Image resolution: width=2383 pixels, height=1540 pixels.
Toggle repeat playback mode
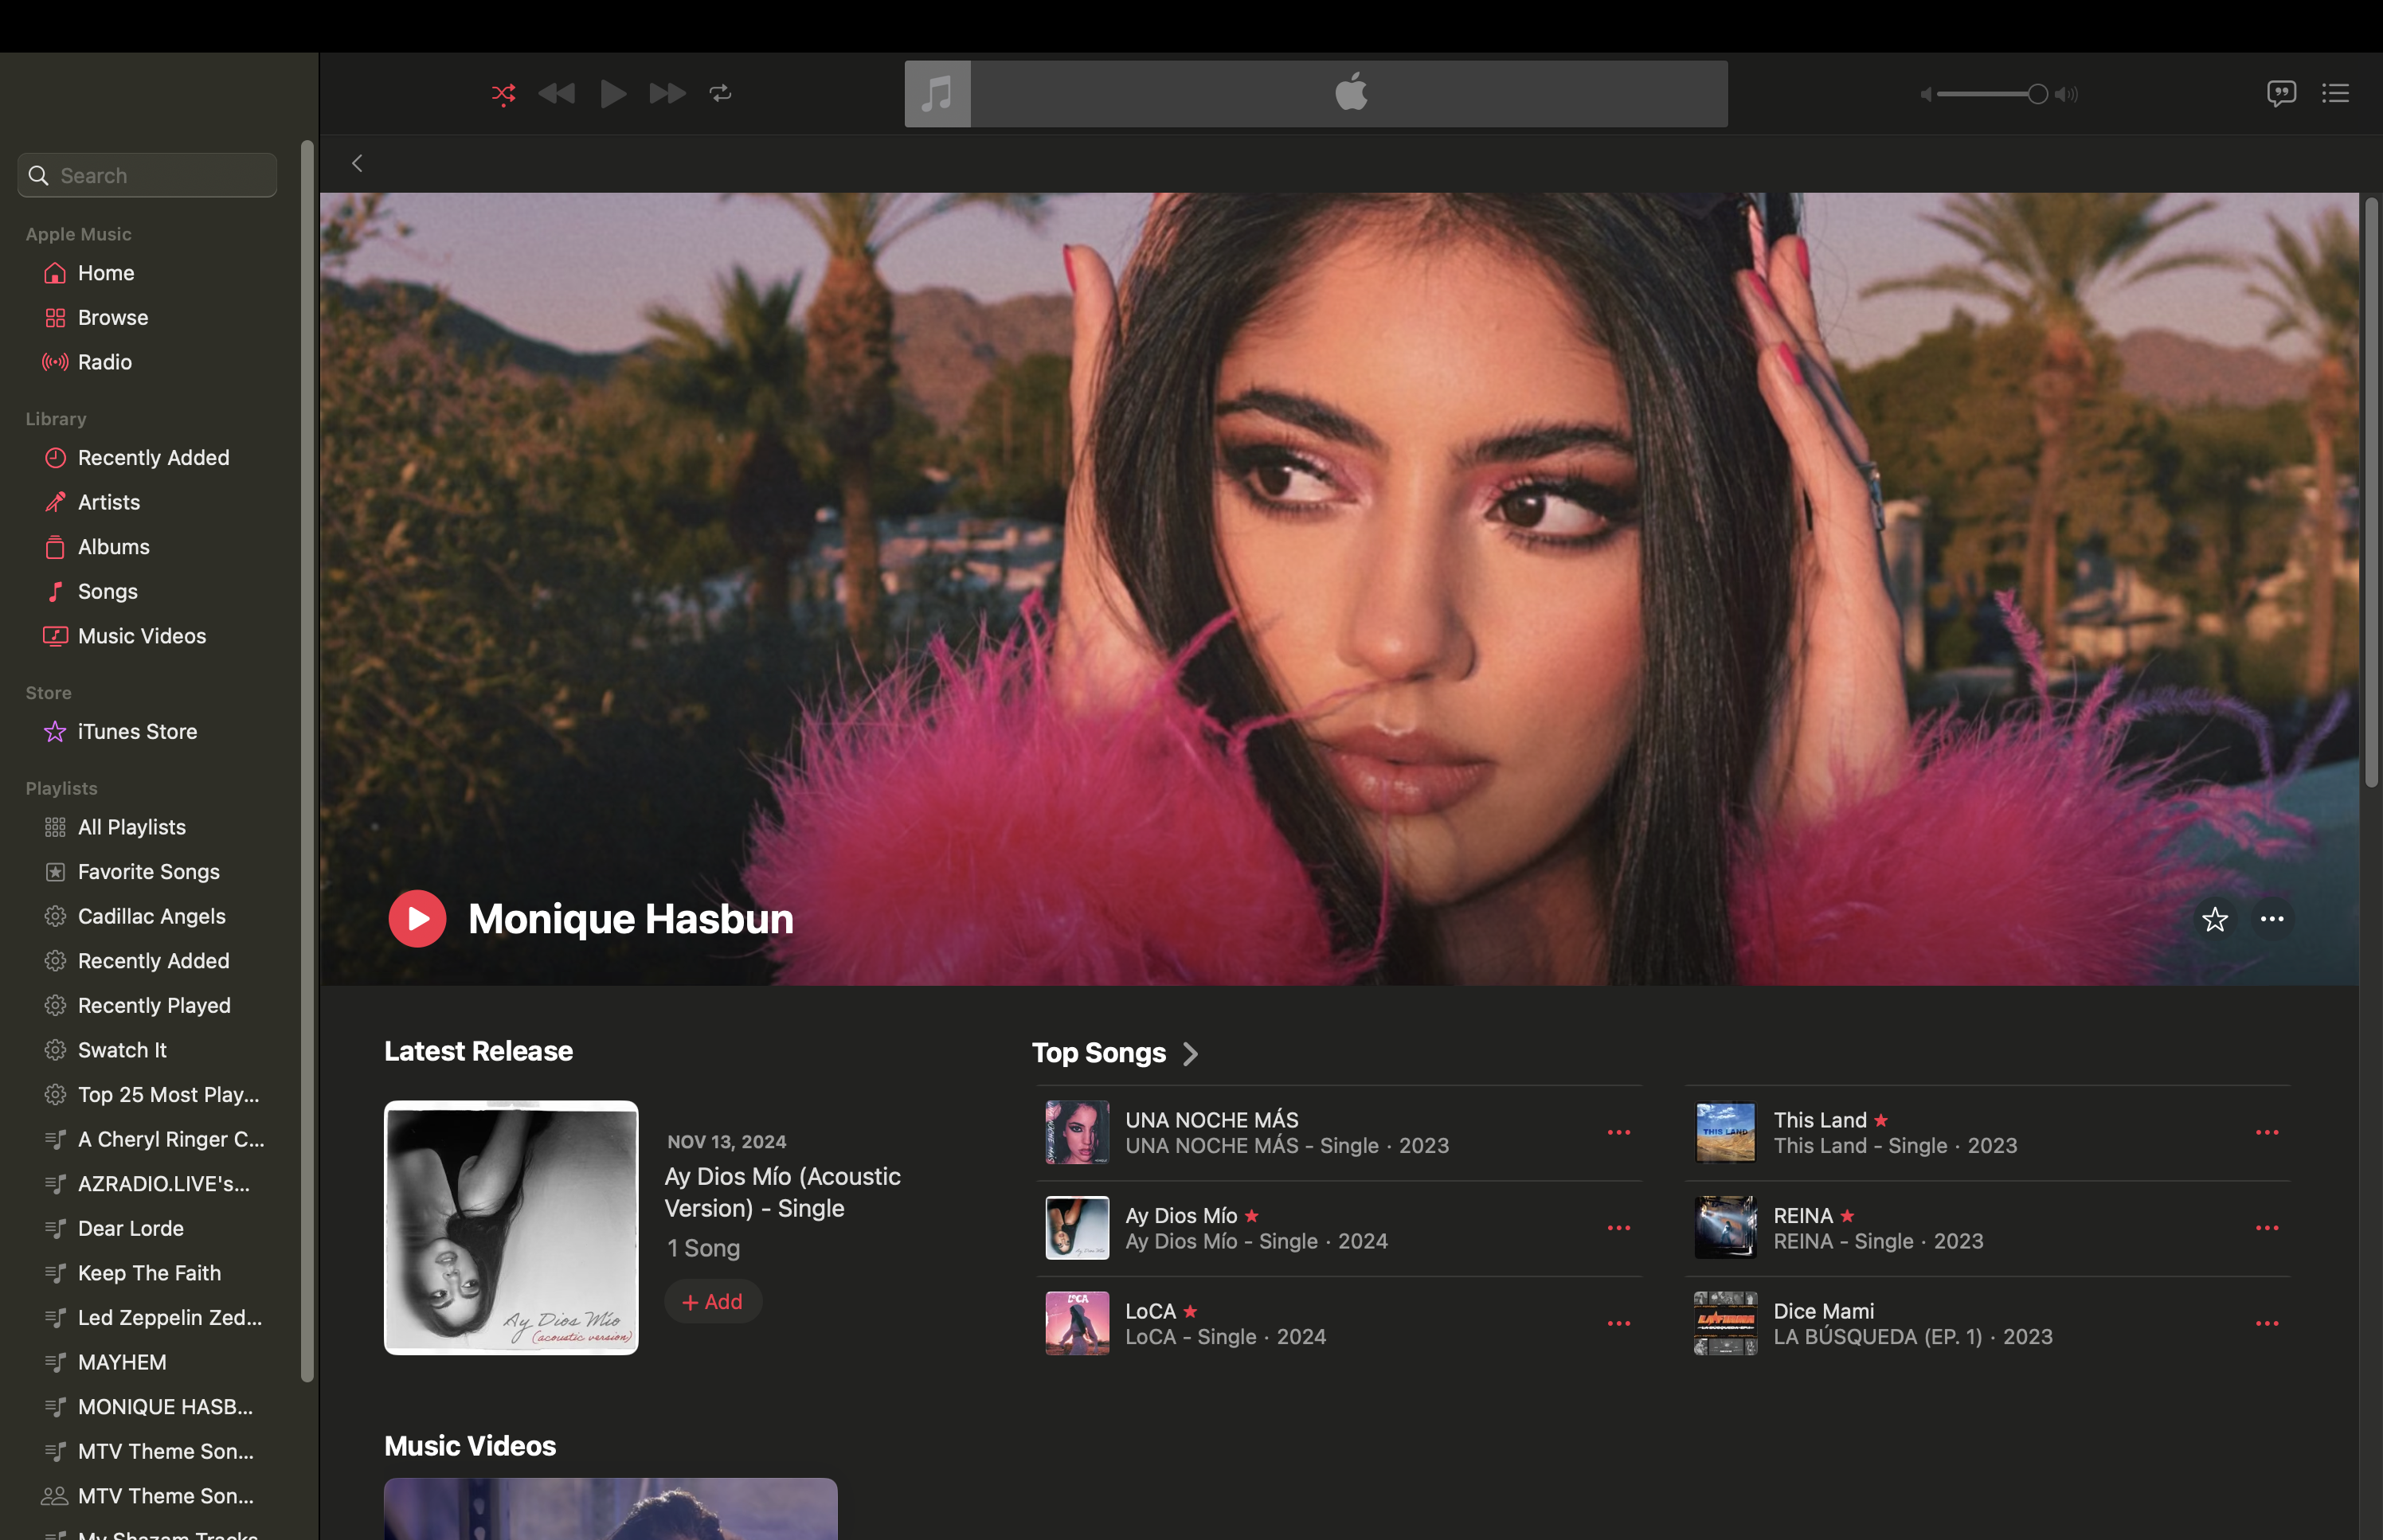pyautogui.click(x=720, y=94)
